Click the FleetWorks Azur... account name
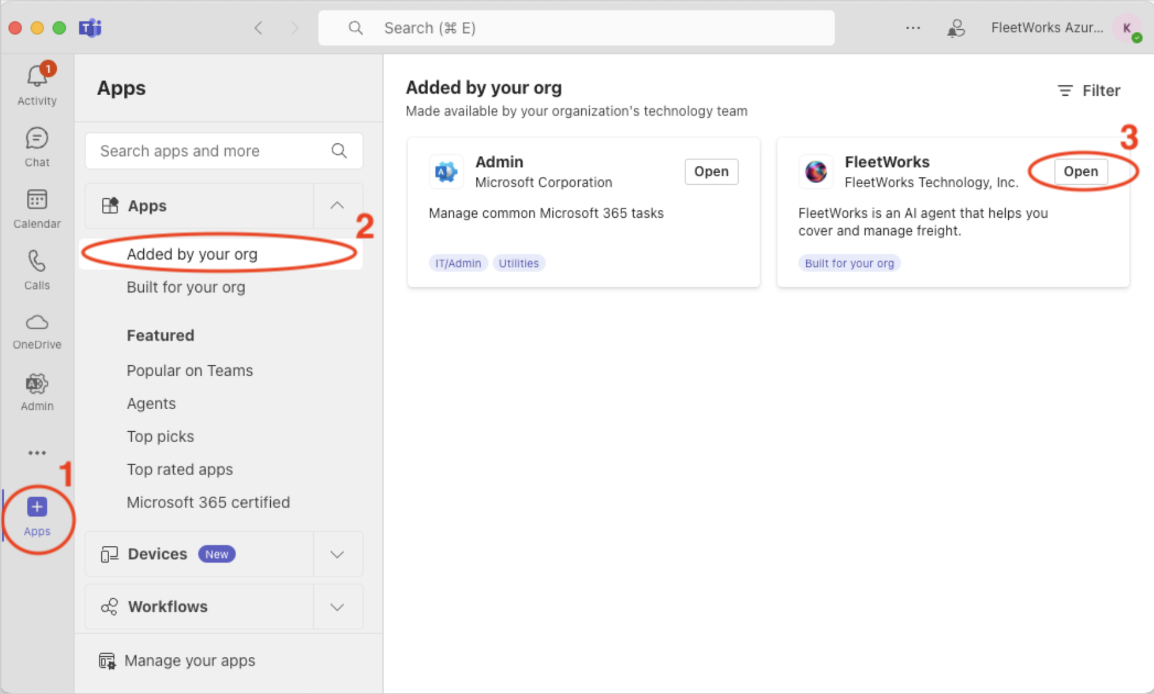Viewport: 1154px width, 694px height. click(x=1047, y=27)
